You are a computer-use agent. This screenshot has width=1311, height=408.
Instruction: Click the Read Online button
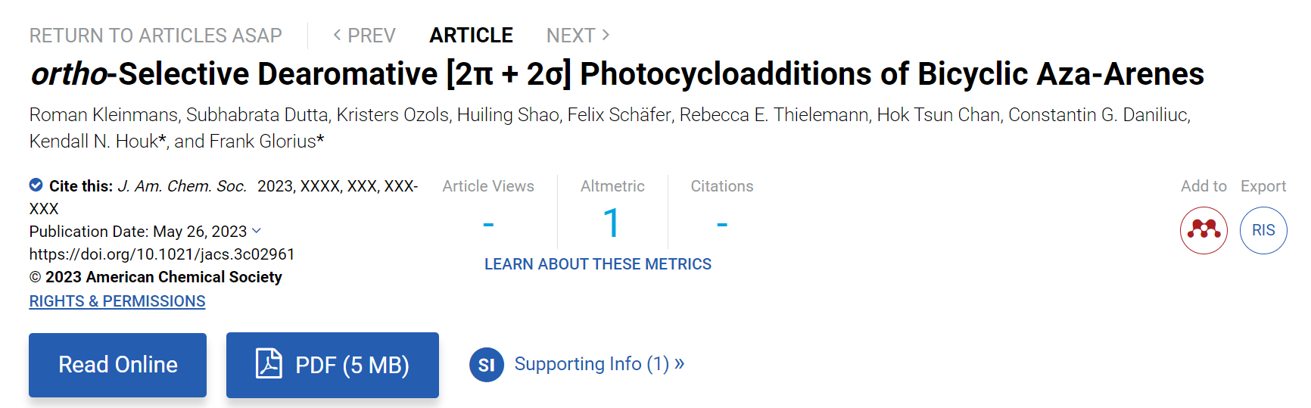pos(117,365)
